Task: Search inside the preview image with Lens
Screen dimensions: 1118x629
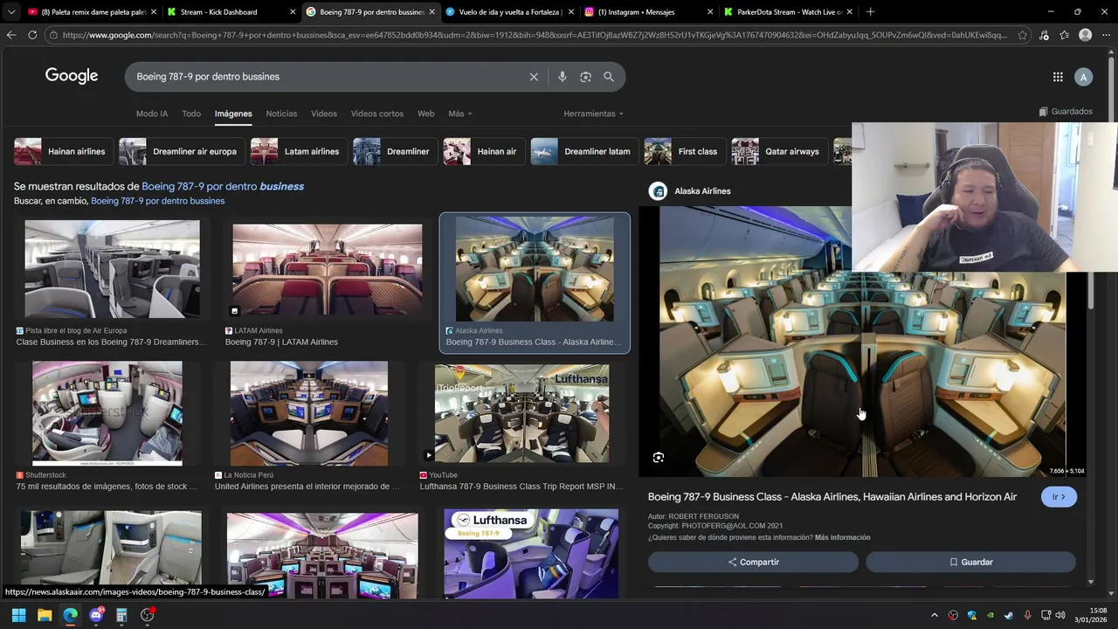Action: point(659,457)
